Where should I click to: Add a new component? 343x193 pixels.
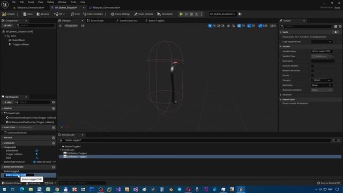pos(8,26)
